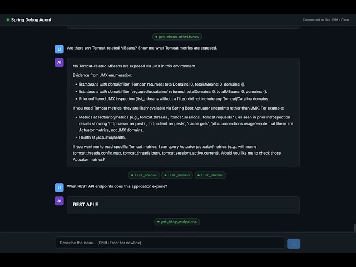Screen dimensions: 356x267
Task: Click the bullet mentioning 'org.apache.catalina' filter
Action: click(x=173, y=91)
